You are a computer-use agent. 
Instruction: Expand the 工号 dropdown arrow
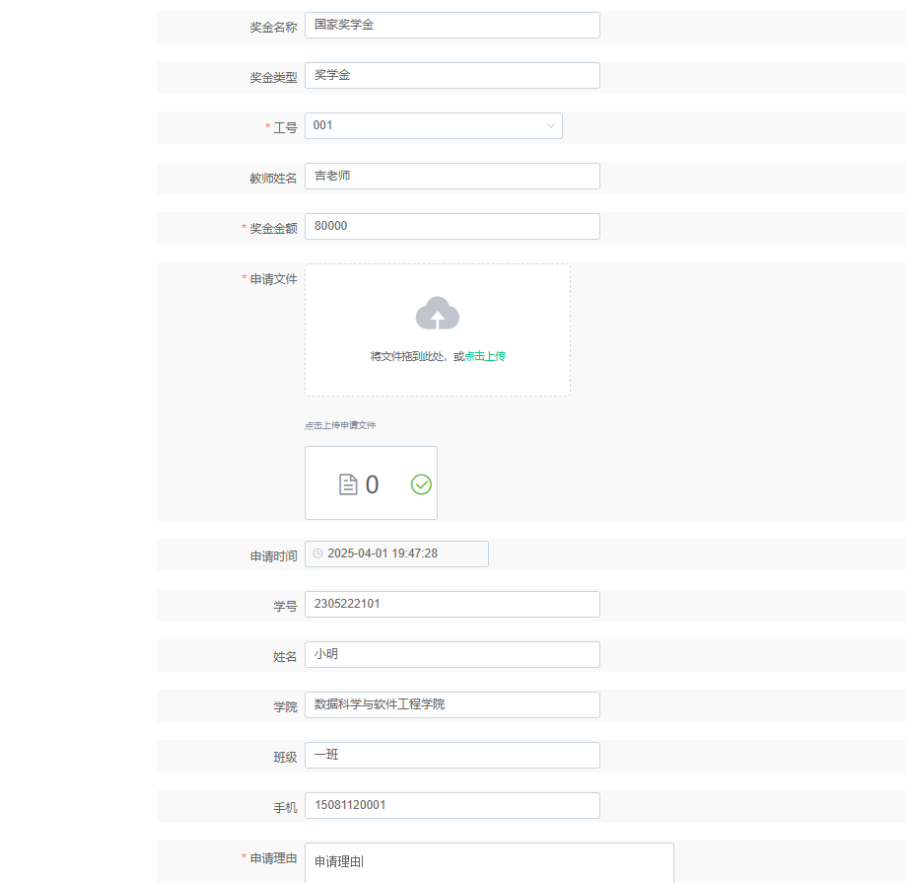551,125
